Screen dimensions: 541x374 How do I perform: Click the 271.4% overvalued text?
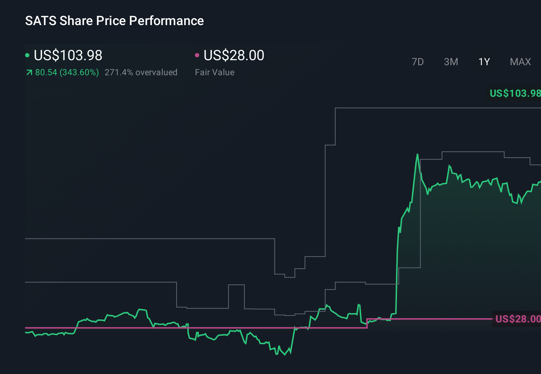tap(141, 72)
